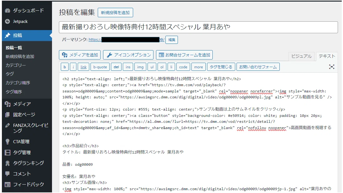Viewport: 343px width, 193px height.
Task: Click the お問合せフォームを追加 button
Action: pyautogui.click(x=184, y=55)
